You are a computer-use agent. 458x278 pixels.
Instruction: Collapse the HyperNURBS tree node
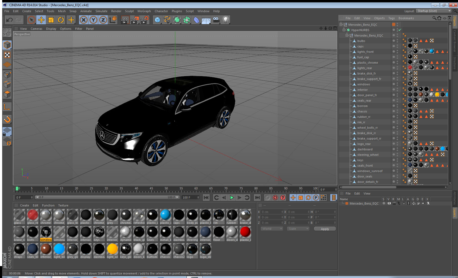point(344,30)
